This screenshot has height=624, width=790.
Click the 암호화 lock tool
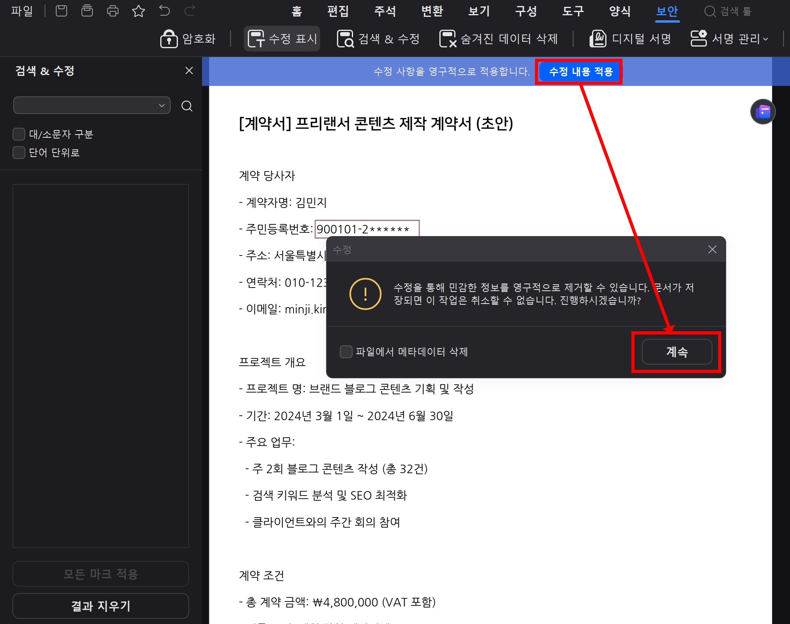pyautogui.click(x=188, y=39)
